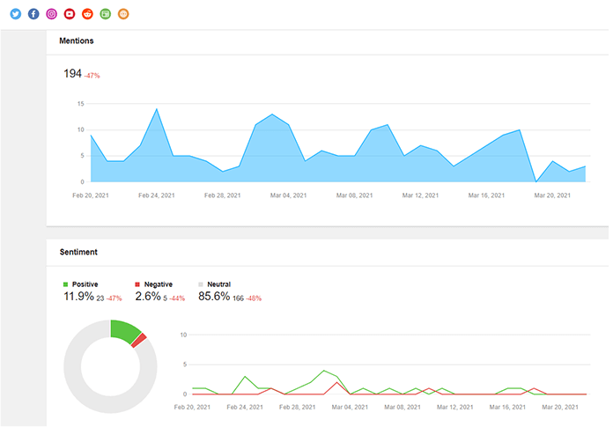This screenshot has width=613, height=427.
Task: Click the Mentions section heading
Action: [x=77, y=40]
